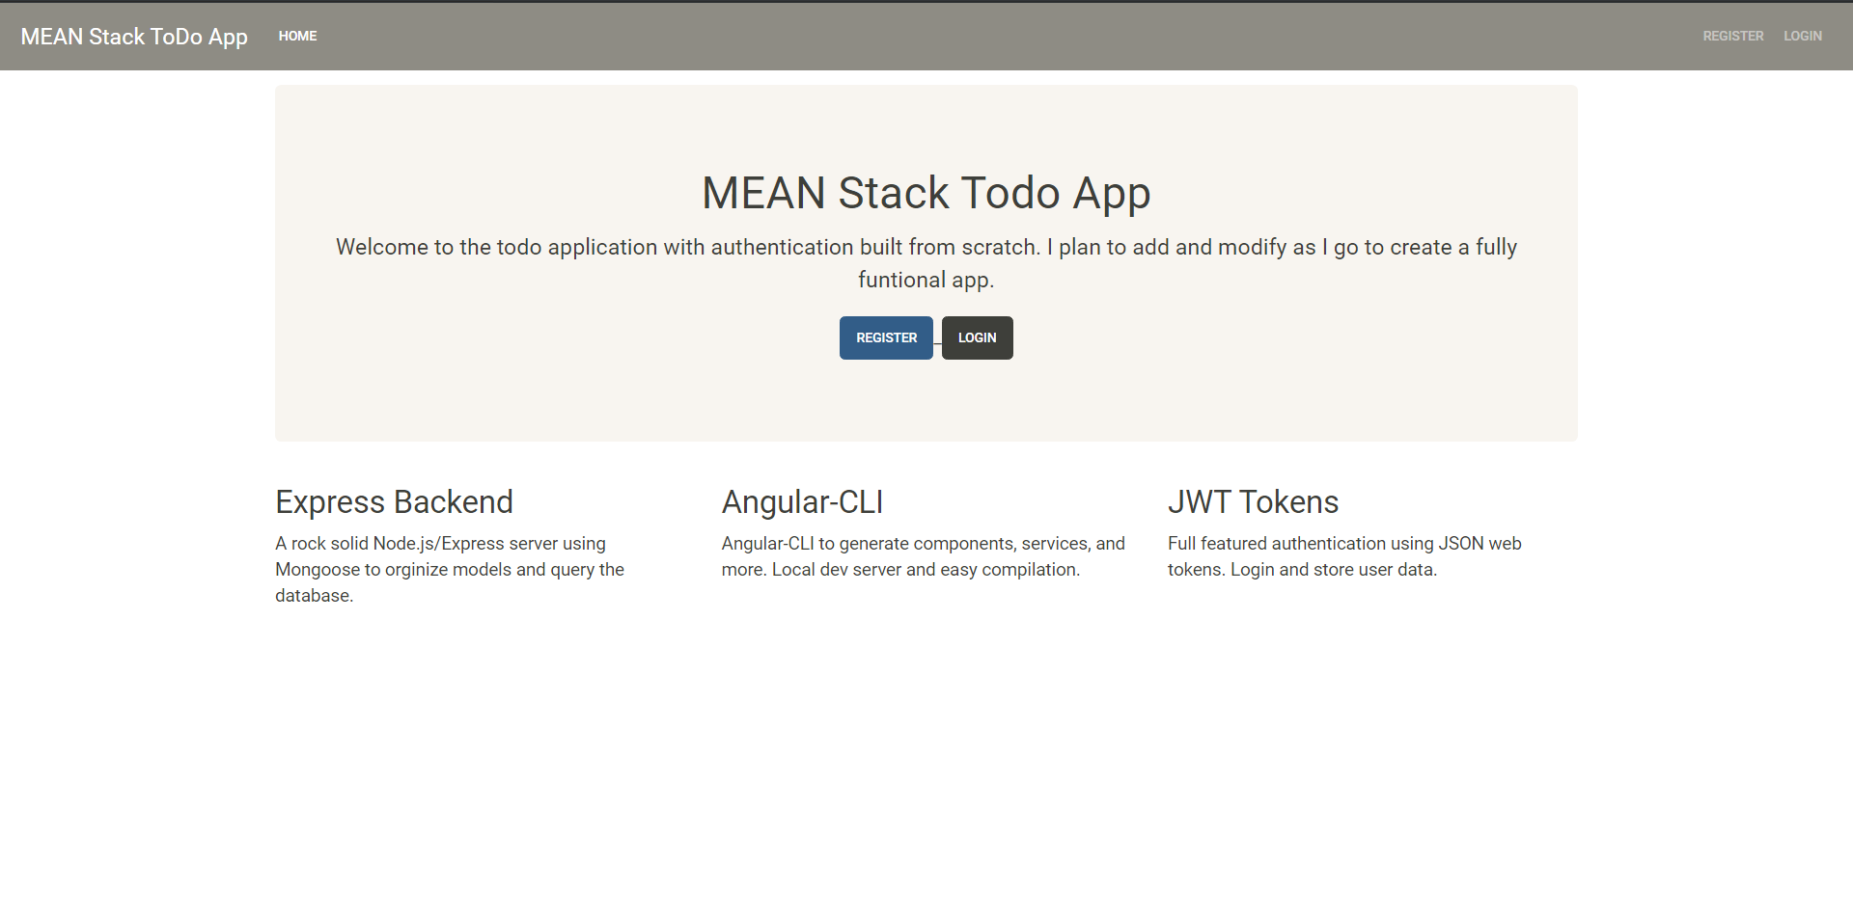The height and width of the screenshot is (916, 1853).
Task: Select LOGIN in the top navigation bar
Action: pos(1802,36)
